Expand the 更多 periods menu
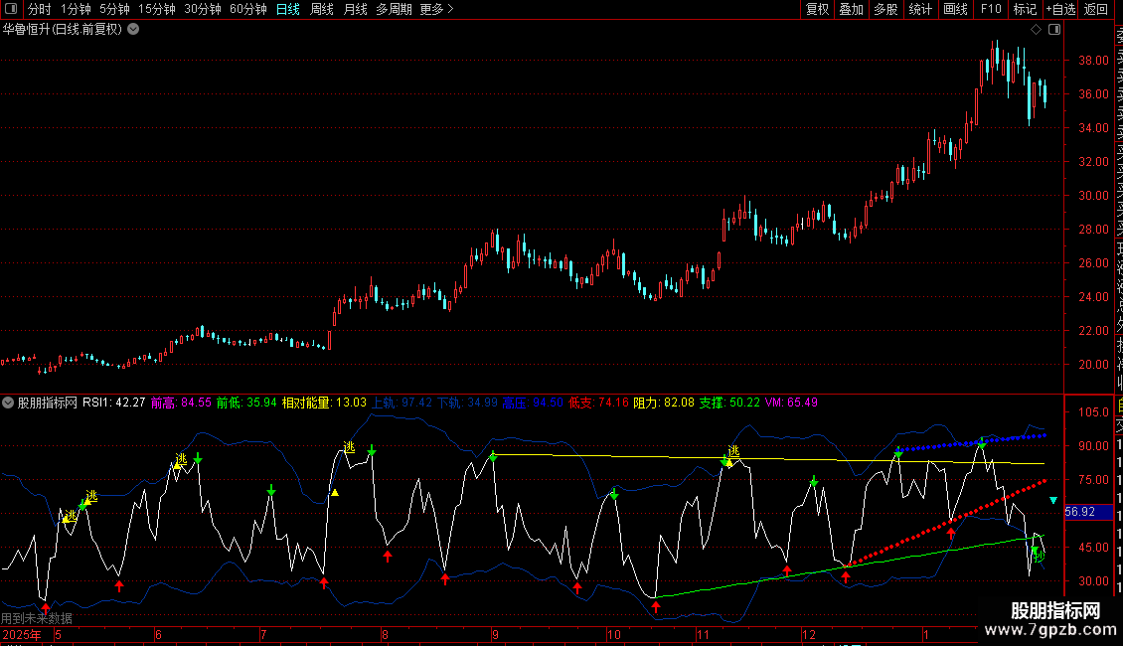Screen dimensions: 1123x646 pyautogui.click(x=436, y=10)
